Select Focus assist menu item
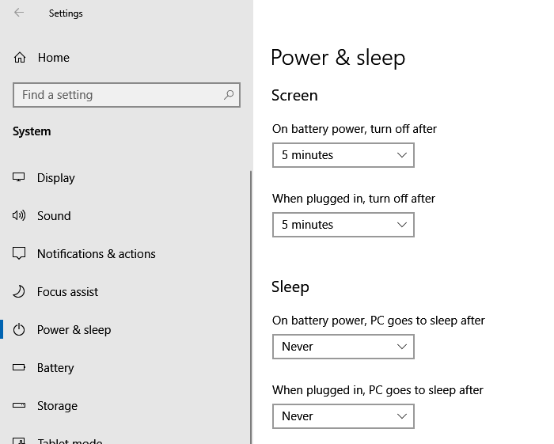Viewport: 554px width, 444px height. tap(67, 292)
